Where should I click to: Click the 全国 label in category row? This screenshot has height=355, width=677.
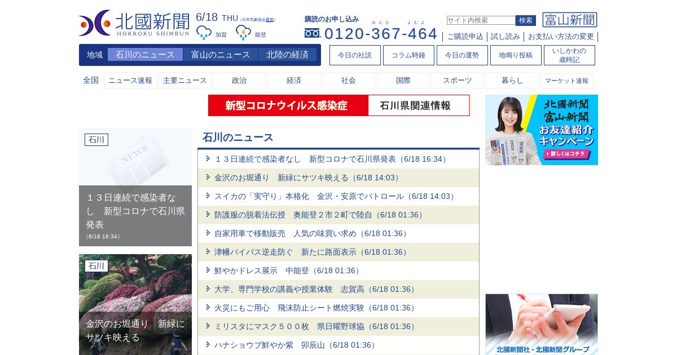pyautogui.click(x=91, y=81)
